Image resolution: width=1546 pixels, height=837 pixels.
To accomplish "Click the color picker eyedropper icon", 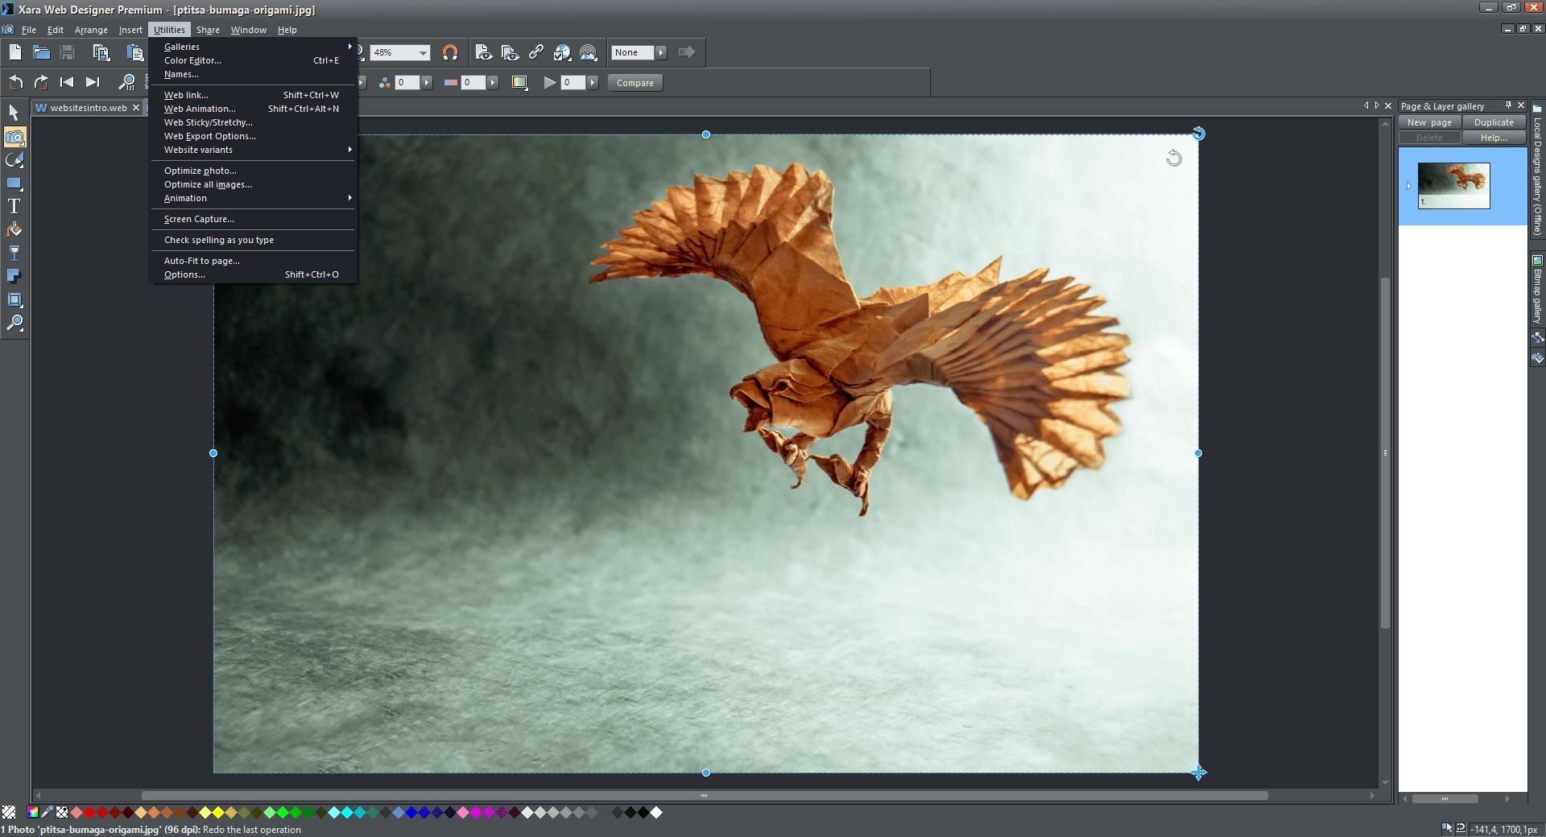I will pyautogui.click(x=48, y=813).
